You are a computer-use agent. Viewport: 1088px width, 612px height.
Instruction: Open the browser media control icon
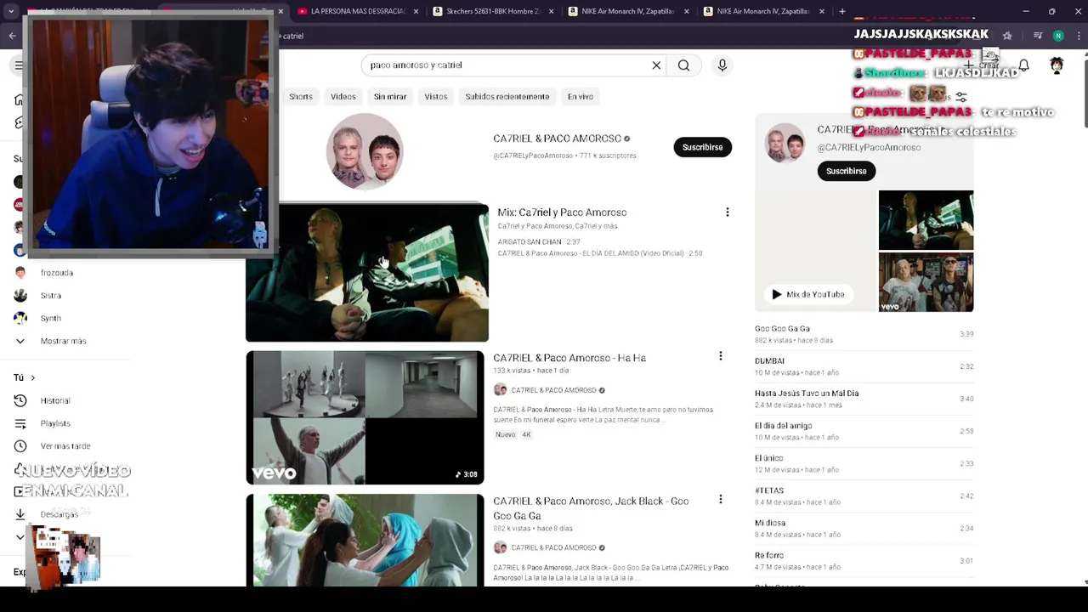click(1037, 36)
